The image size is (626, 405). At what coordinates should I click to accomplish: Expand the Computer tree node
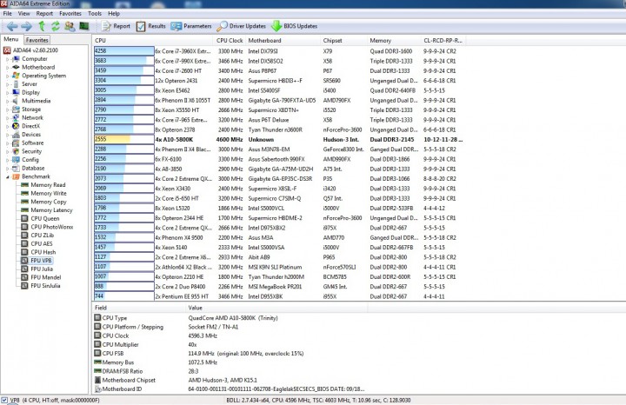tap(7, 59)
